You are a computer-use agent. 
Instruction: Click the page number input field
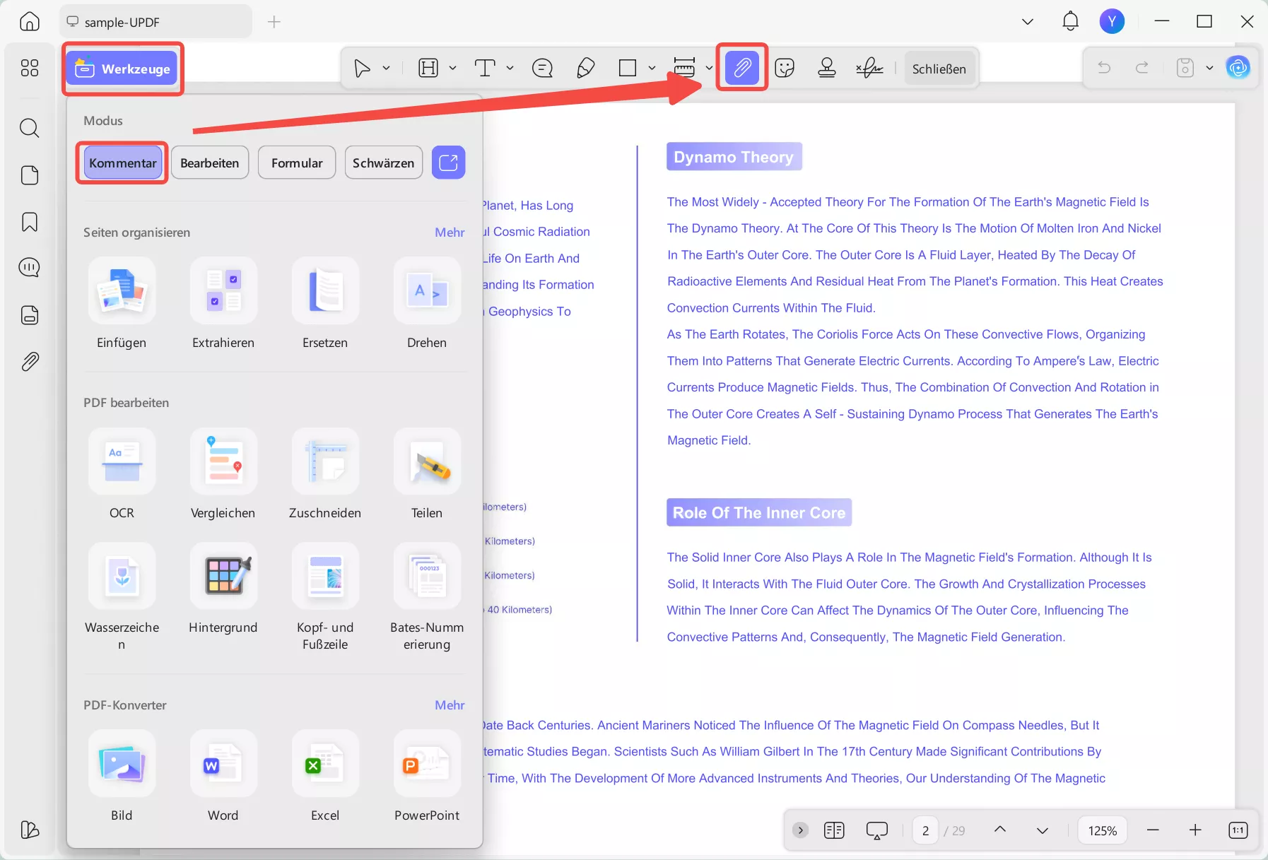tap(925, 830)
